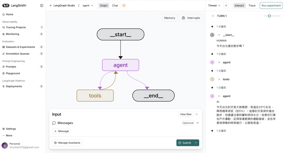The image size is (284, 153).
Task: Click the TURN 1 slider handle
Action: coord(269,16)
